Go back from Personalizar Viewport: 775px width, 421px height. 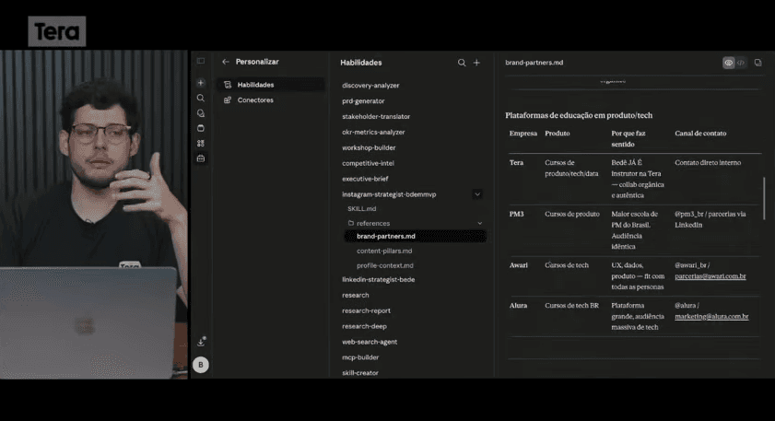pos(226,62)
